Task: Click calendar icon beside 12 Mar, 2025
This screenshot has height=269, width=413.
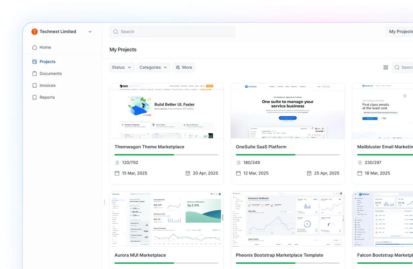Action: [238, 173]
